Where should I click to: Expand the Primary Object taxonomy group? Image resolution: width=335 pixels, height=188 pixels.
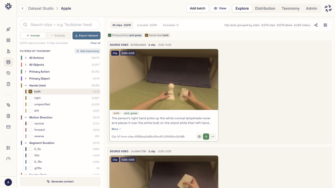pyautogui.click(x=26, y=79)
